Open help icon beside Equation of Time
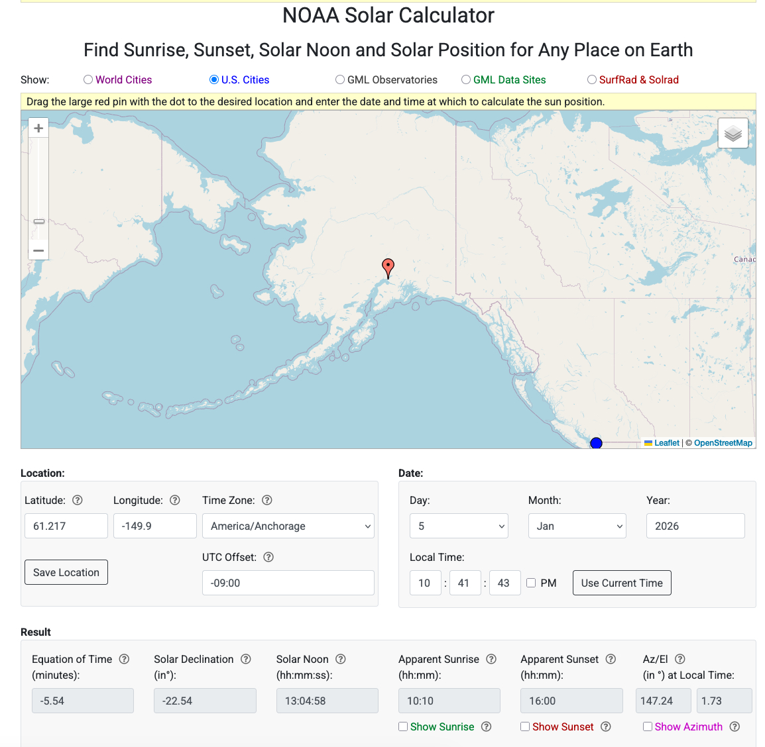Viewport: 765px width, 747px height. 124,659
